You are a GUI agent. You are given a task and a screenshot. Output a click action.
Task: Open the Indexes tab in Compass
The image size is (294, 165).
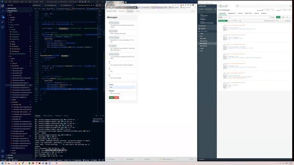pyautogui.click(x=256, y=13)
